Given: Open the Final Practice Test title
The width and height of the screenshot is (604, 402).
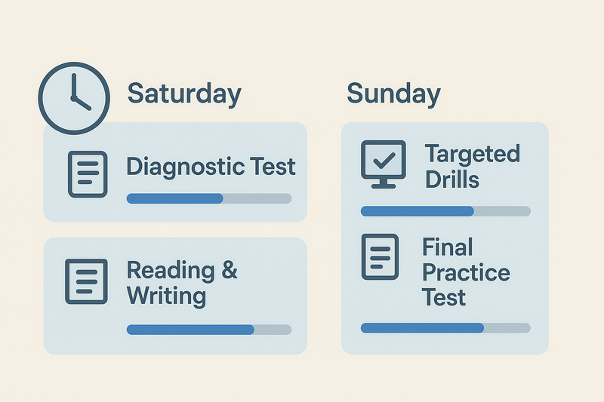Looking at the screenshot, I should 466,272.
